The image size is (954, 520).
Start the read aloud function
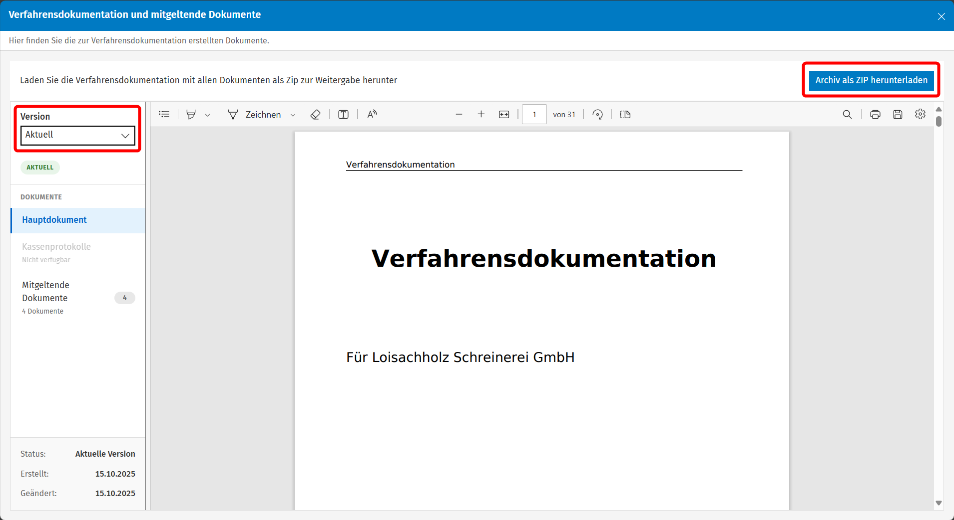[372, 115]
